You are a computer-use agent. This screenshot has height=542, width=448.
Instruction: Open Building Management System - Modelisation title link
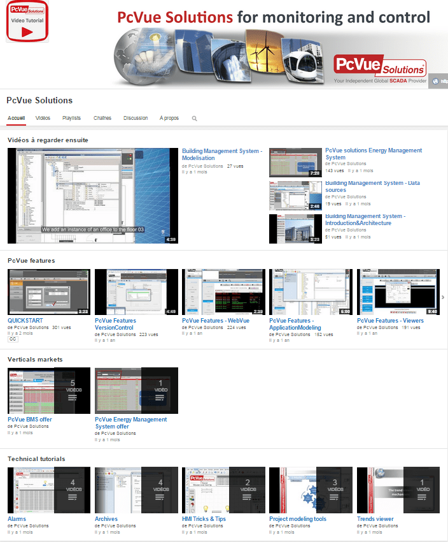pos(221,154)
